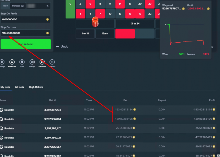Open bet ID 3,297,386,417

tap(53, 128)
